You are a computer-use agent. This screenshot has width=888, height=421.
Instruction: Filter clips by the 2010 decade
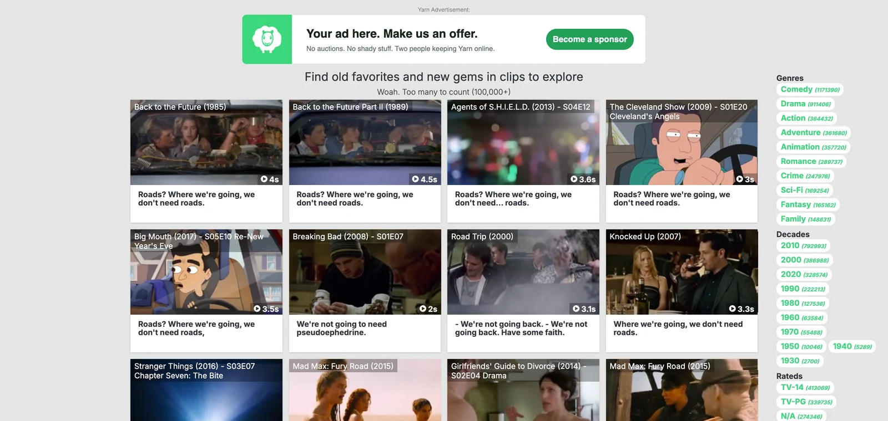[x=803, y=245]
